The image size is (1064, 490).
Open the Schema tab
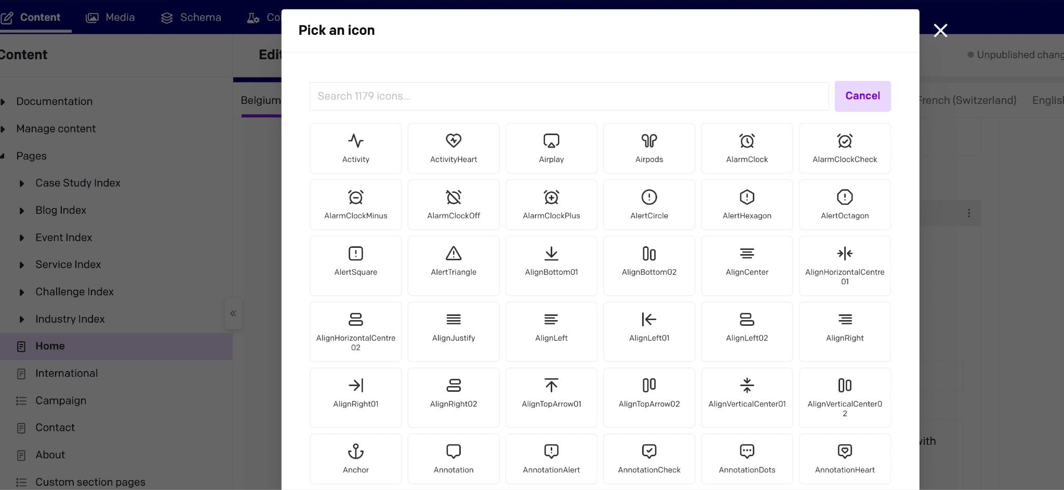[191, 17]
